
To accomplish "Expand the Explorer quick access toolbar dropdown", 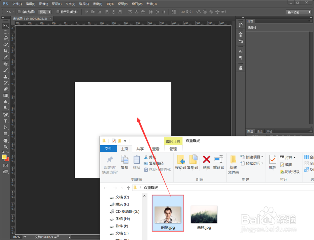I will pos(125,141).
